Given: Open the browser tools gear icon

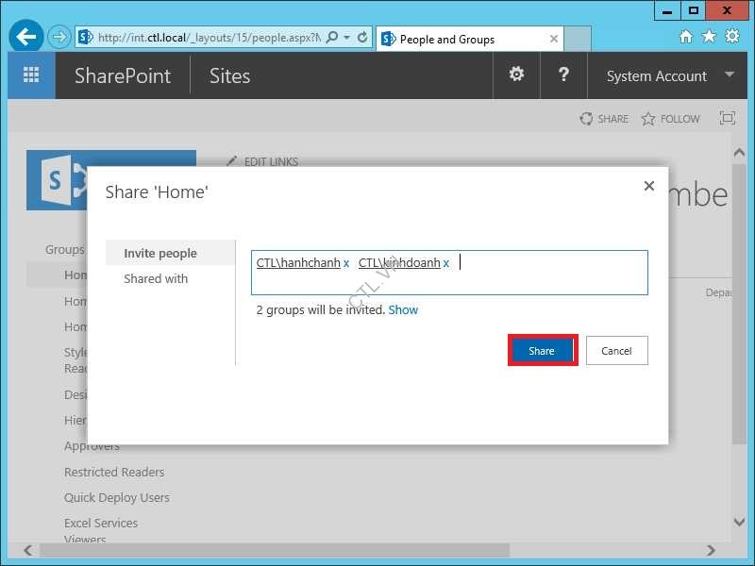Looking at the screenshot, I should [731, 37].
